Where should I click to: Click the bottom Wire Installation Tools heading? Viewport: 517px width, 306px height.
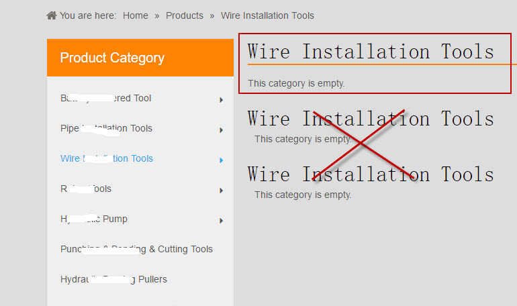coord(371,174)
